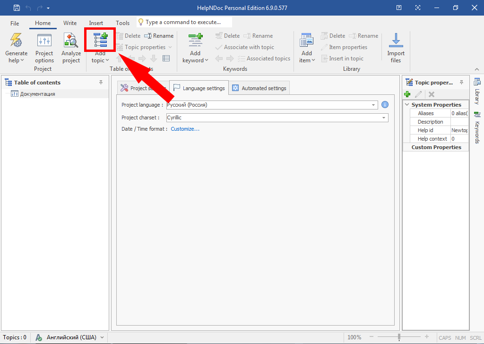Switch to Automated settings tab
Screen dimensions: 484x344
[259, 88]
